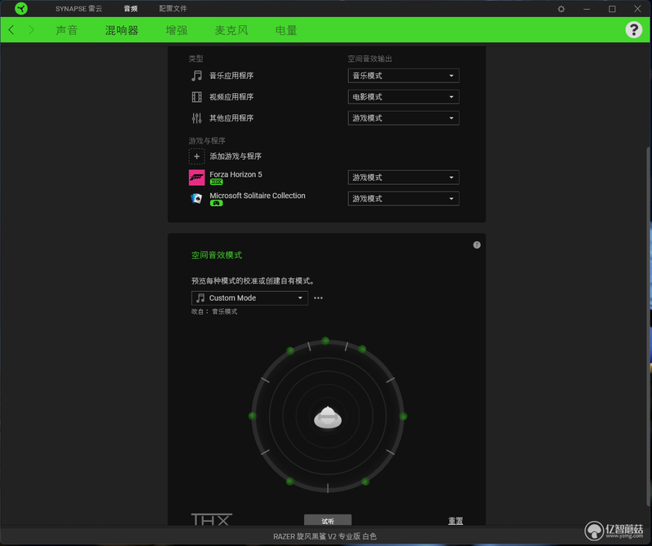652x546 pixels.
Task: Expand the Forza Horizon 5 mode dropdown
Action: click(x=403, y=178)
